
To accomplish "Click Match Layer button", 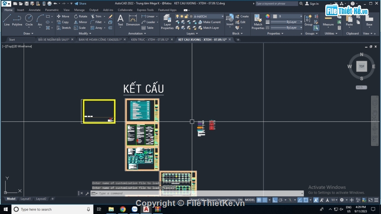I will click(x=209, y=28).
